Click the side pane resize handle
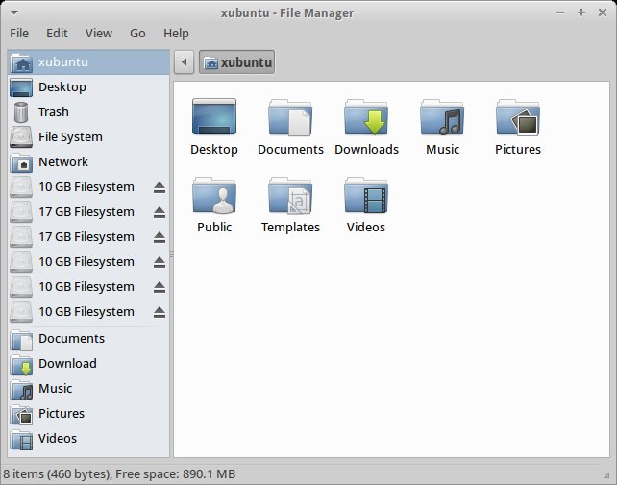Image resolution: width=617 pixels, height=485 pixels. click(171, 254)
